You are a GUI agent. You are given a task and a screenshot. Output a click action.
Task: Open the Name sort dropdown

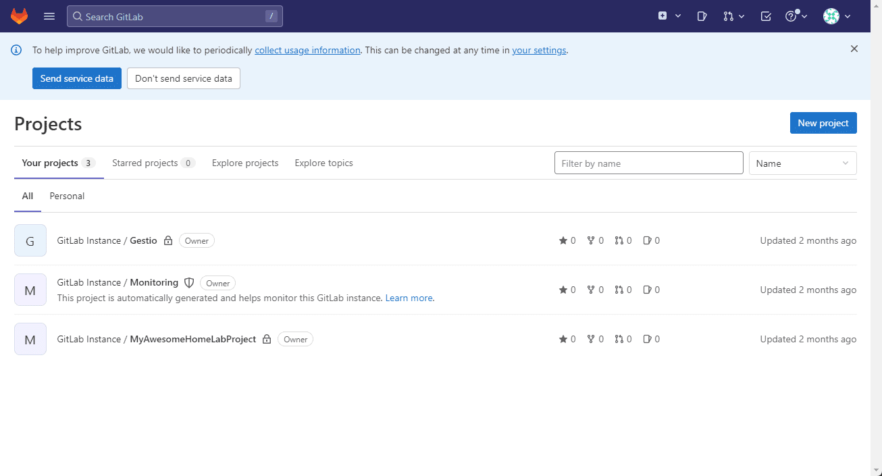[802, 163]
